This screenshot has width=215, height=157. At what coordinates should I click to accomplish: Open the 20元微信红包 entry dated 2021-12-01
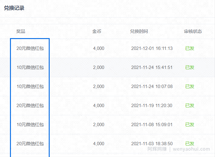30,48
